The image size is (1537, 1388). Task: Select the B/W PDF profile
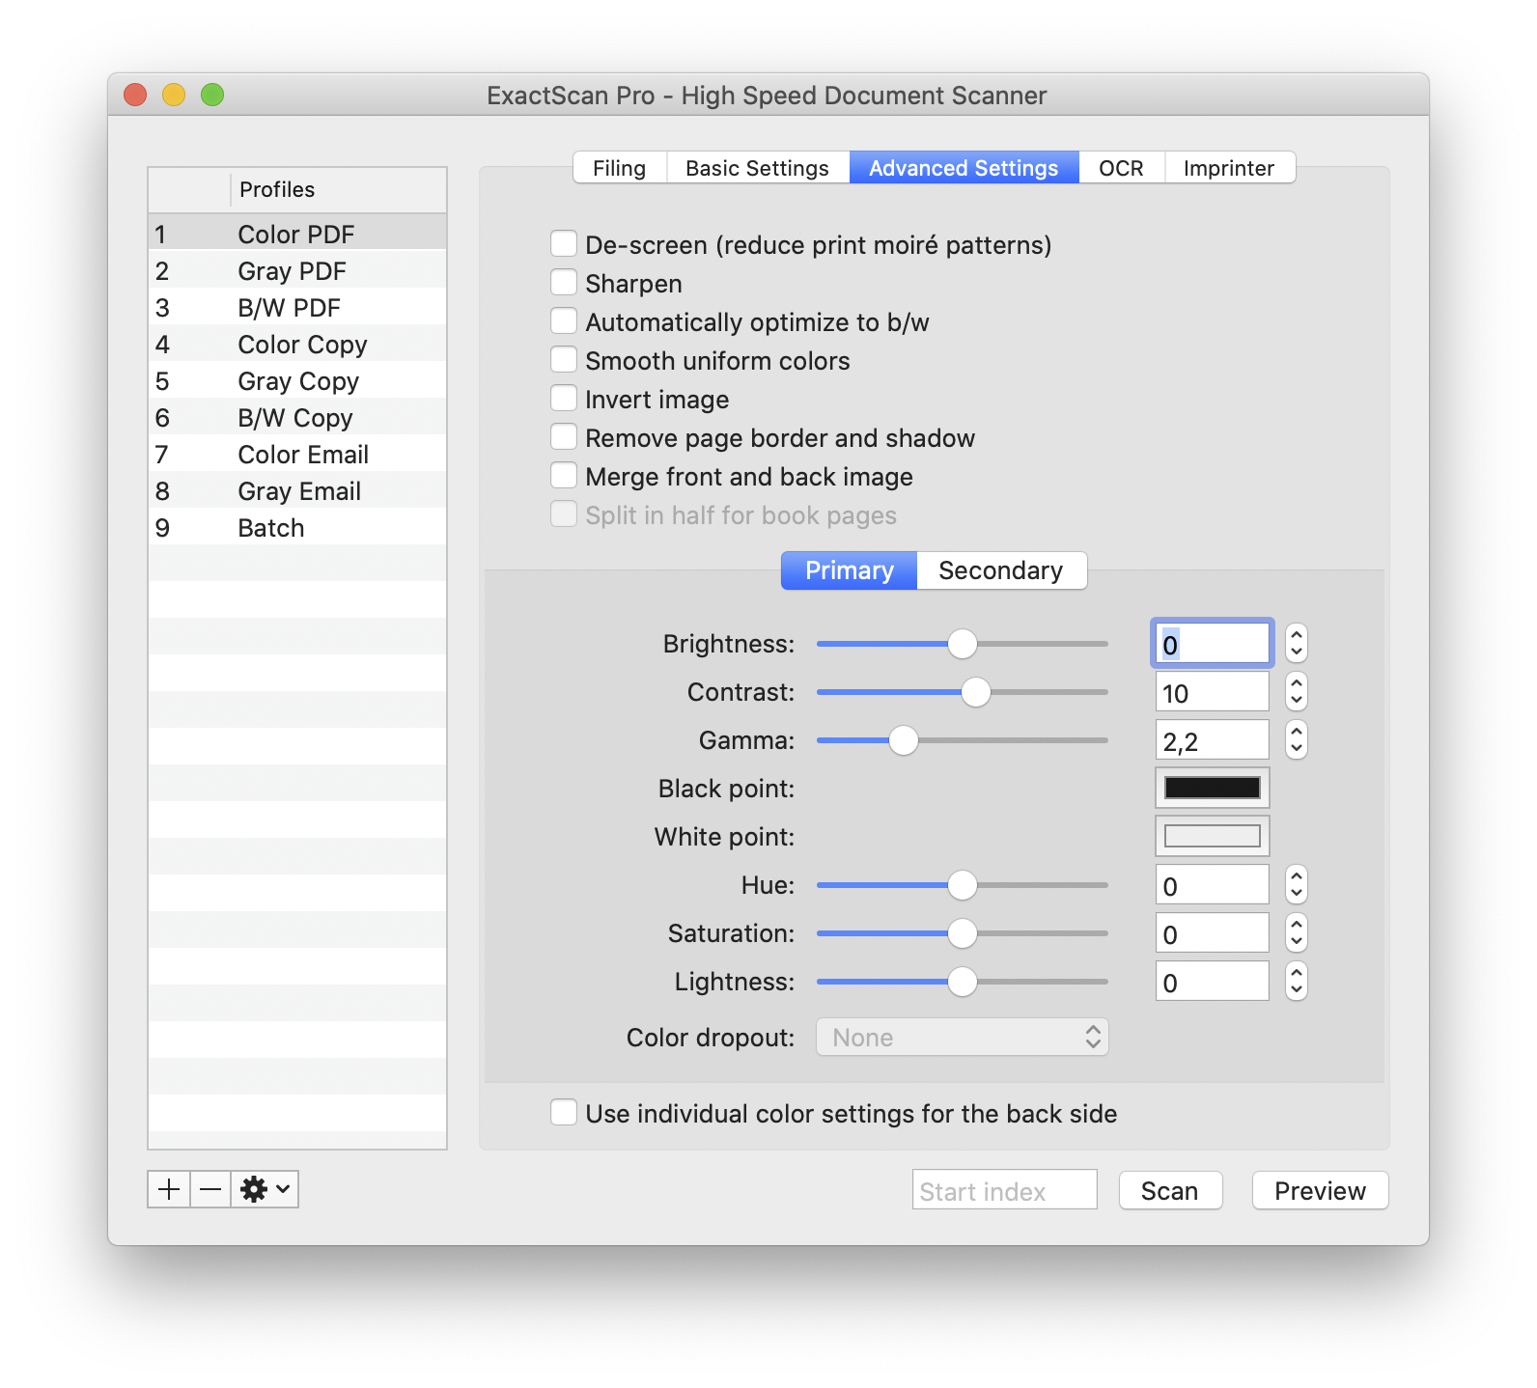(x=297, y=306)
